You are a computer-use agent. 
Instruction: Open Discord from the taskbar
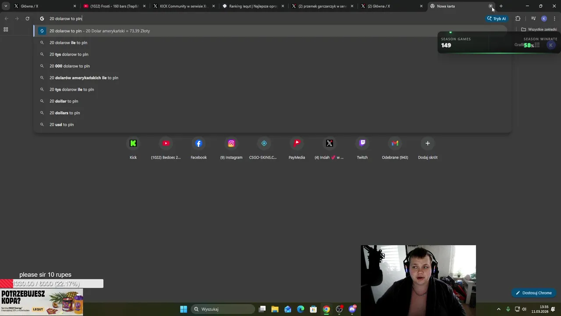tap(352, 309)
